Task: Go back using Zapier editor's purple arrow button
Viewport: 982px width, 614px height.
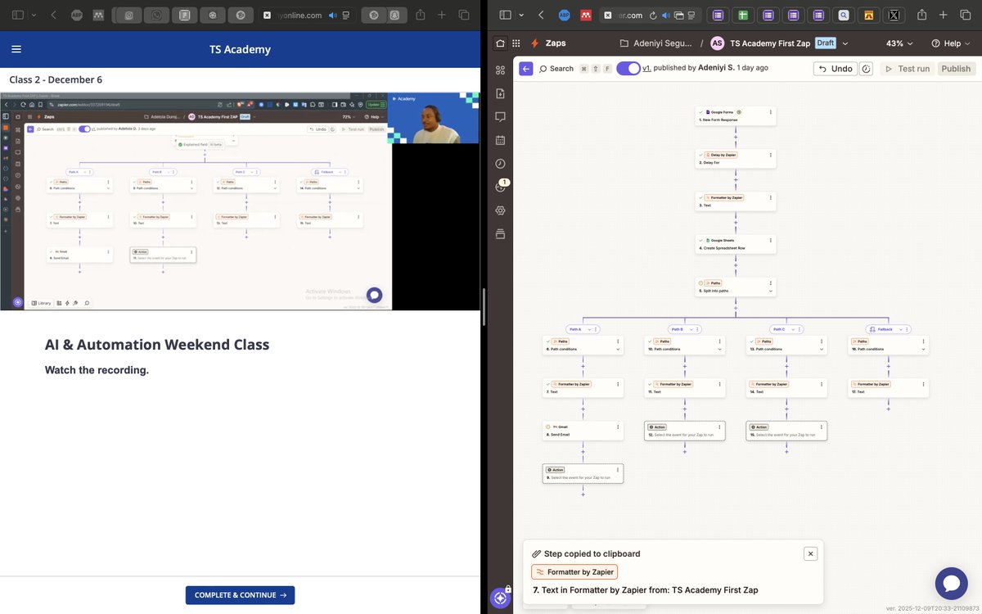Action: tap(526, 69)
